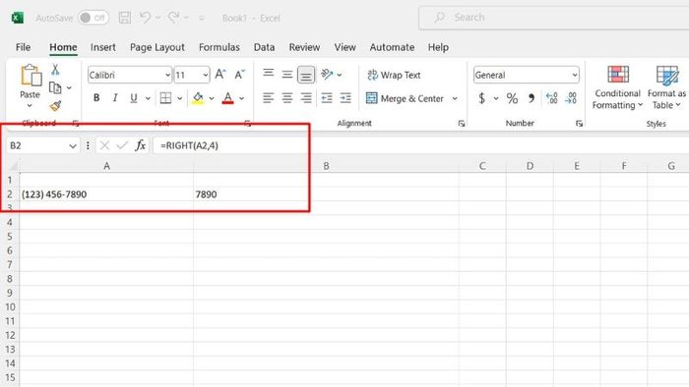Click Decrease Indent icon
The image size is (689, 387).
pyautogui.click(x=327, y=98)
